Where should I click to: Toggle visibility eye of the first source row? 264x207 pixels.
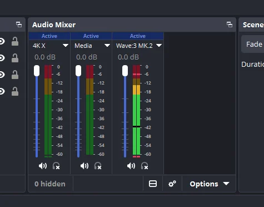[x=2, y=41]
